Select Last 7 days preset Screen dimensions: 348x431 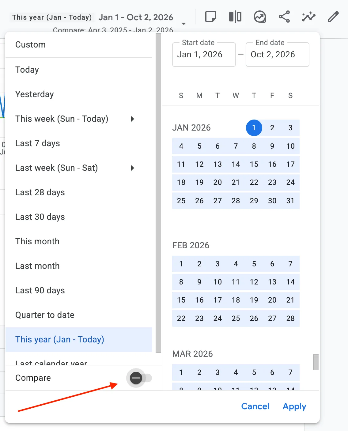tap(79, 143)
